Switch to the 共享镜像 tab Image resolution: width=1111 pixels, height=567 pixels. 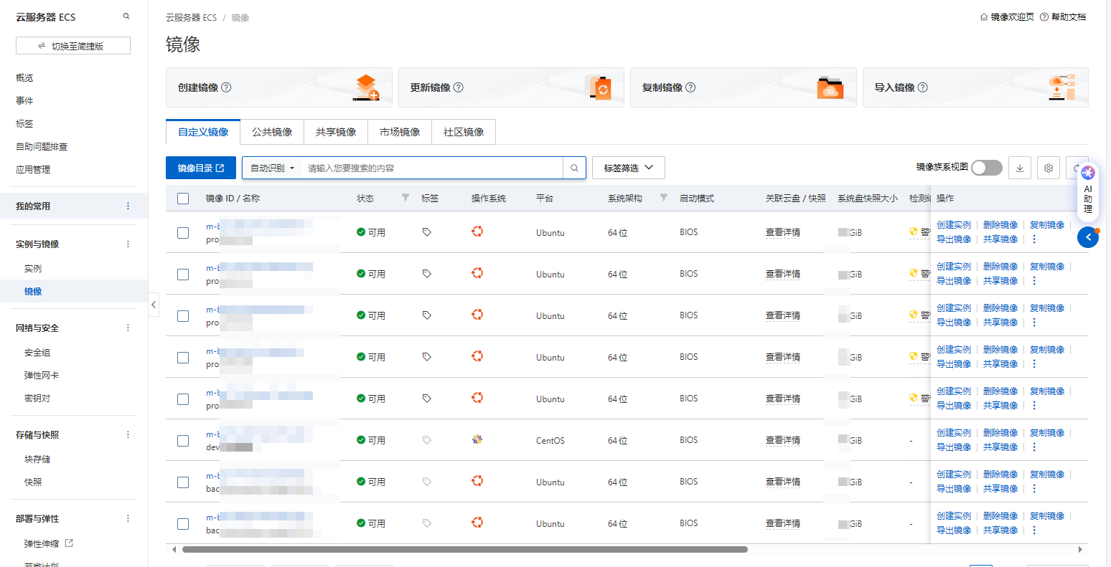click(336, 132)
